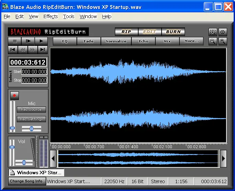This screenshot has width=235, height=191.
Task: Click the Rec Source button
Action: (31, 110)
